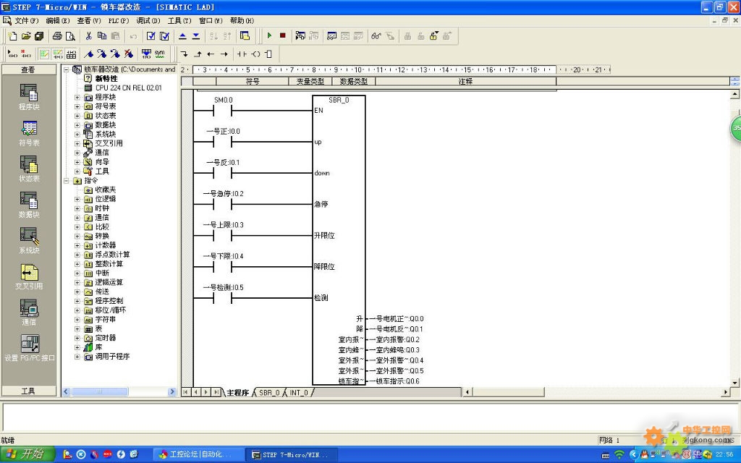
Task: Expand the 位逻辑 instruction folder
Action: coord(77,200)
